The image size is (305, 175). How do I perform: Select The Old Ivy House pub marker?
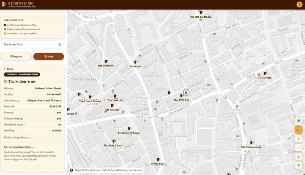pos(201,12)
